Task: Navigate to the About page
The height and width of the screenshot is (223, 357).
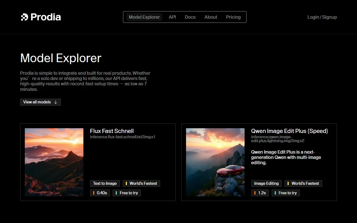Action: coord(211,17)
